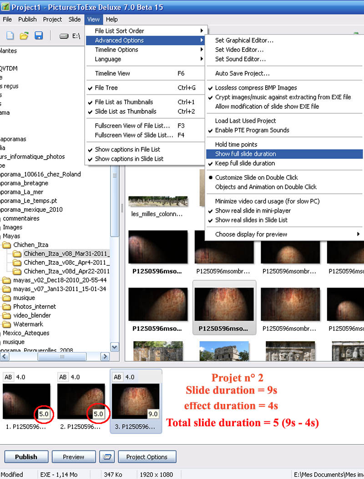Open Project Options button

click(x=147, y=457)
